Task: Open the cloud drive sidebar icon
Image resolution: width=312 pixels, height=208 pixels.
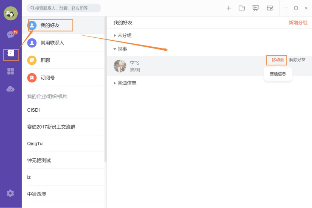Action: 10,89
